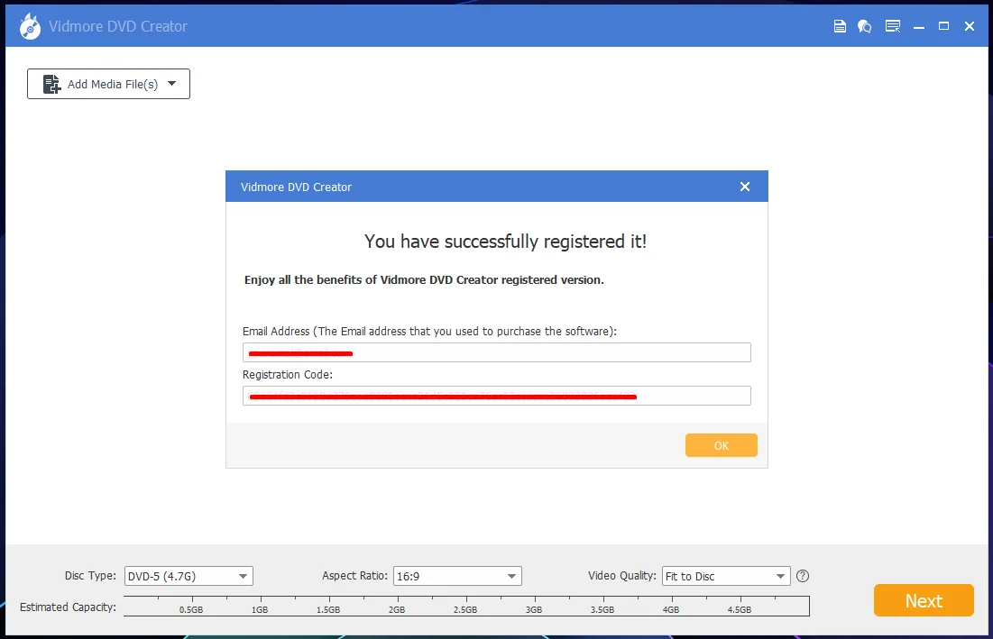This screenshot has height=639, width=993.
Task: Open the Video Quality Fit to Disc dropdown
Action: (726, 576)
